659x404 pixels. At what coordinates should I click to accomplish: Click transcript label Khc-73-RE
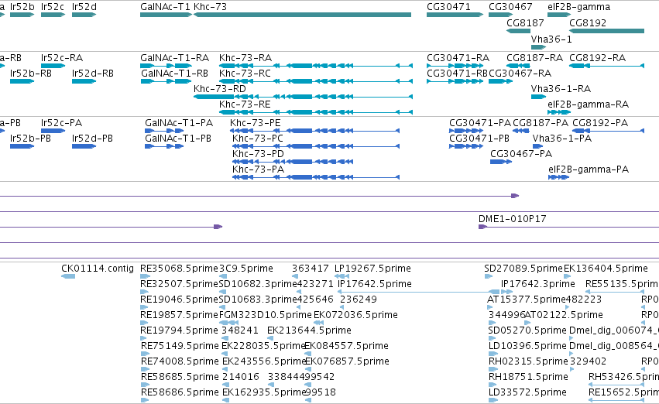click(x=245, y=104)
